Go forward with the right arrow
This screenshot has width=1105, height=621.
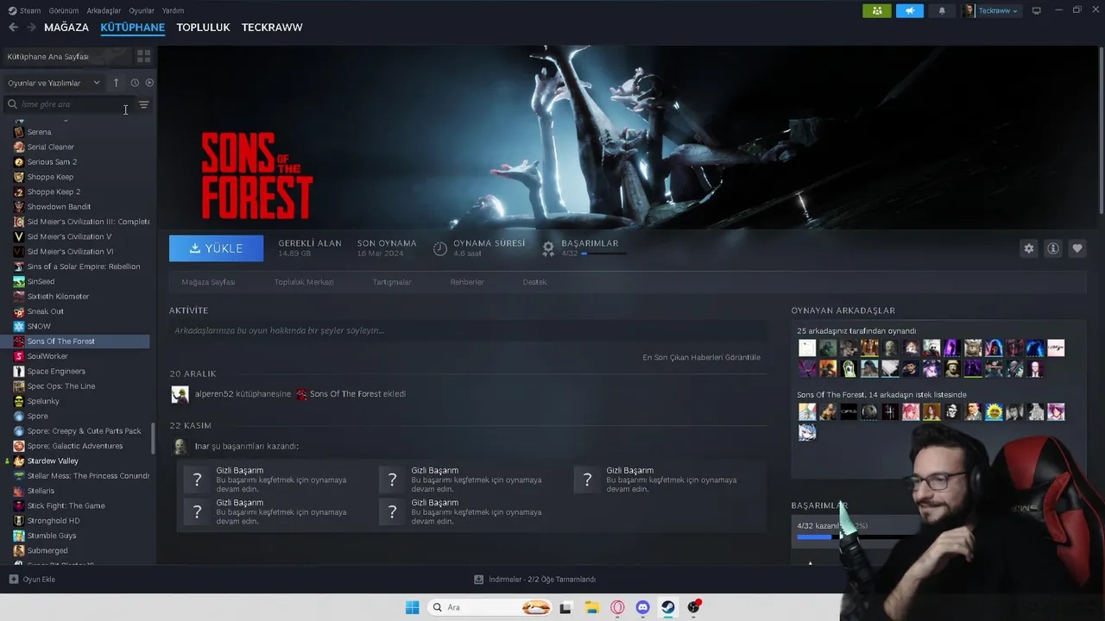[32, 28]
